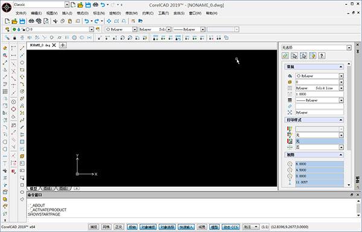Click the Pan (four-arrow) icon in the toolbar
This screenshot has width=362, height=232.
pos(109,21)
